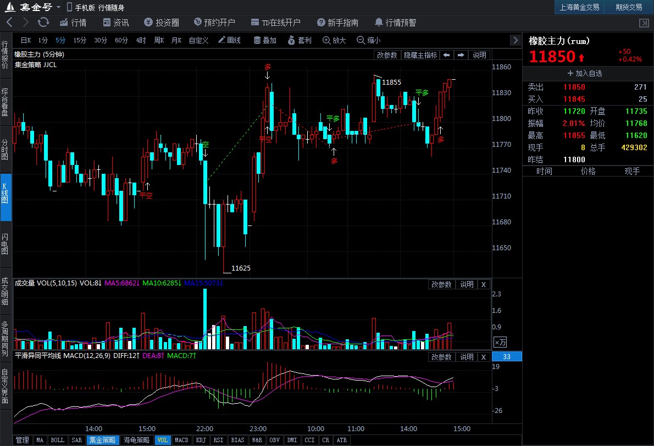This screenshot has width=654, height=446.
Task: Select the 海龟策略 indicator
Action: click(136, 440)
